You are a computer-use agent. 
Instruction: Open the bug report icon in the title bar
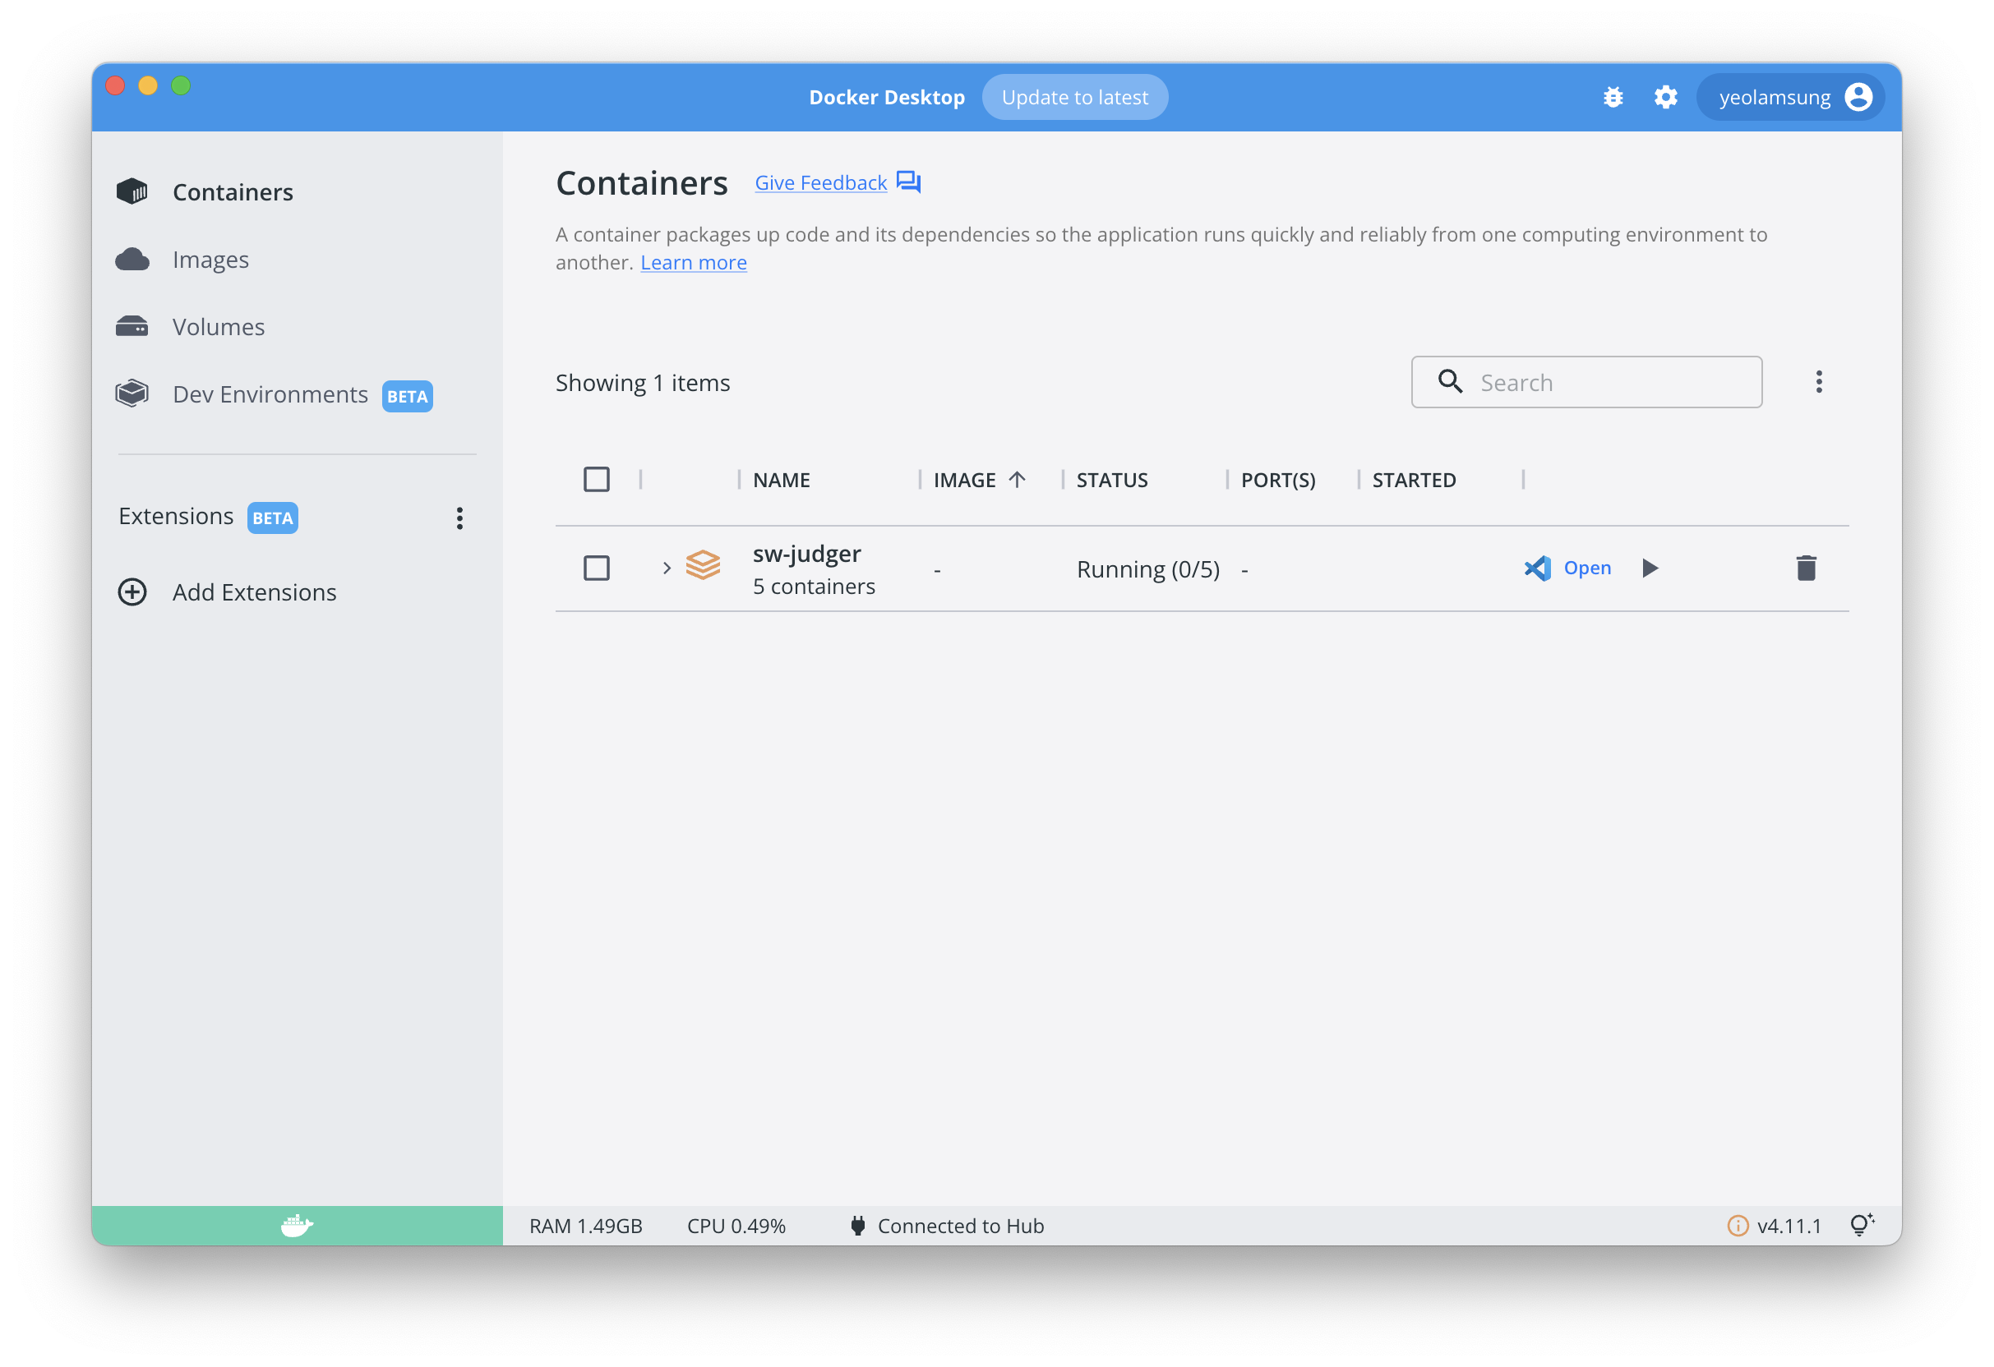[1614, 97]
